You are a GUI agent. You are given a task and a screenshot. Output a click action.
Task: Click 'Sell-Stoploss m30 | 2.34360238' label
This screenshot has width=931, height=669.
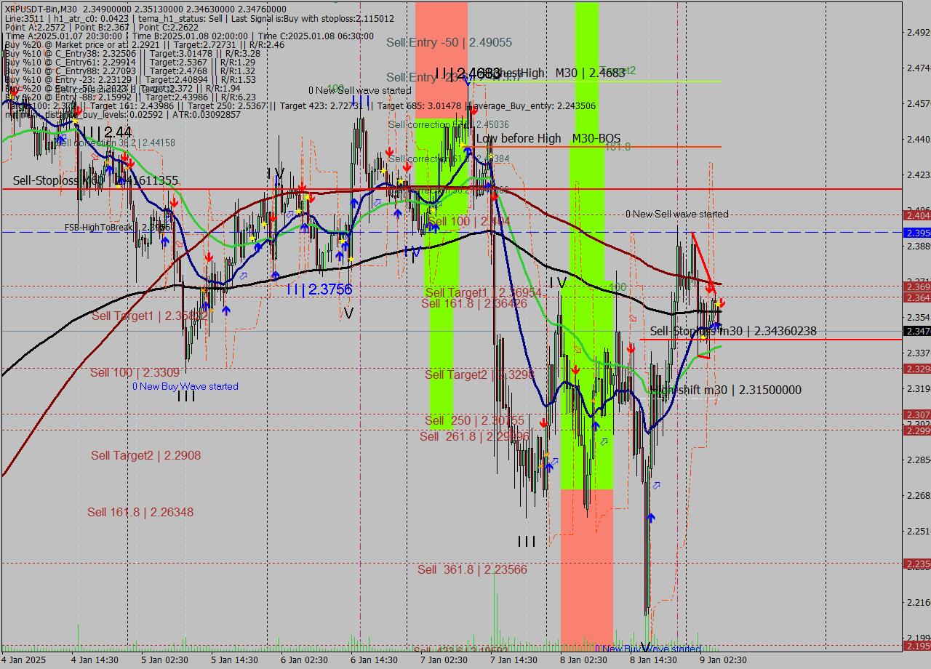733,331
